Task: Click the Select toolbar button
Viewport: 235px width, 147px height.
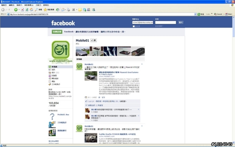Action: tap(229, 14)
